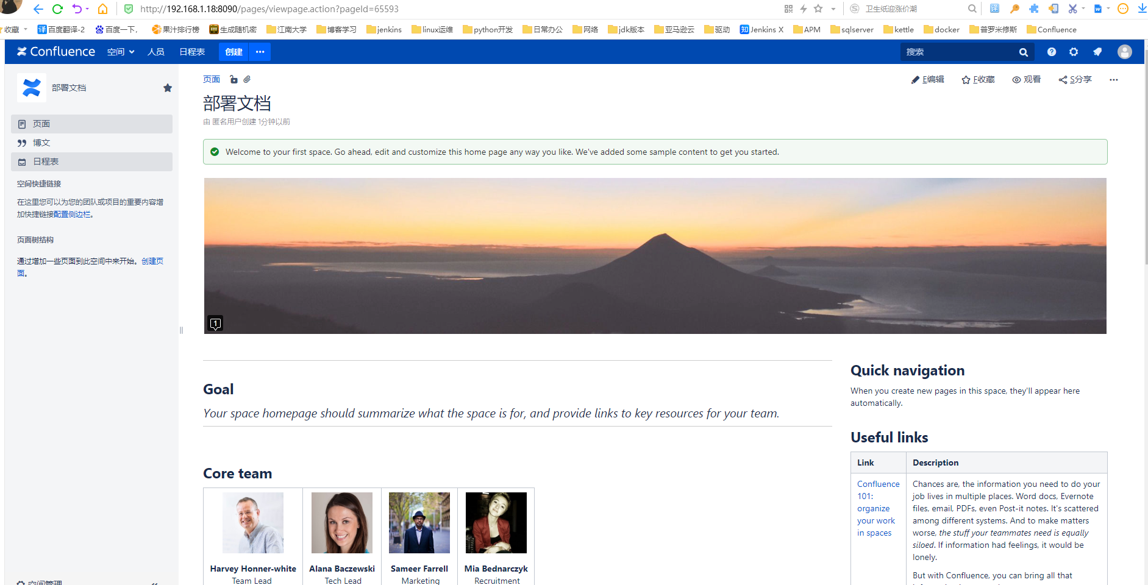Select 日程表 in the space sidebar
The height and width of the screenshot is (585, 1148).
point(91,161)
